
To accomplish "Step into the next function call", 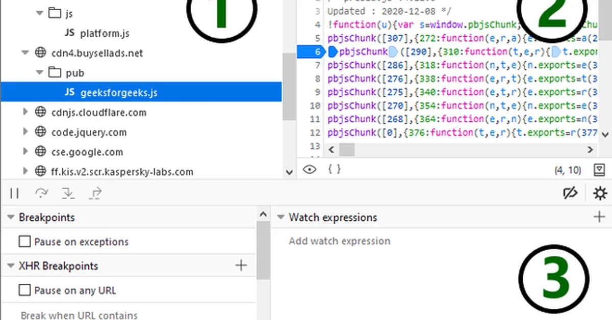I will (x=68, y=193).
